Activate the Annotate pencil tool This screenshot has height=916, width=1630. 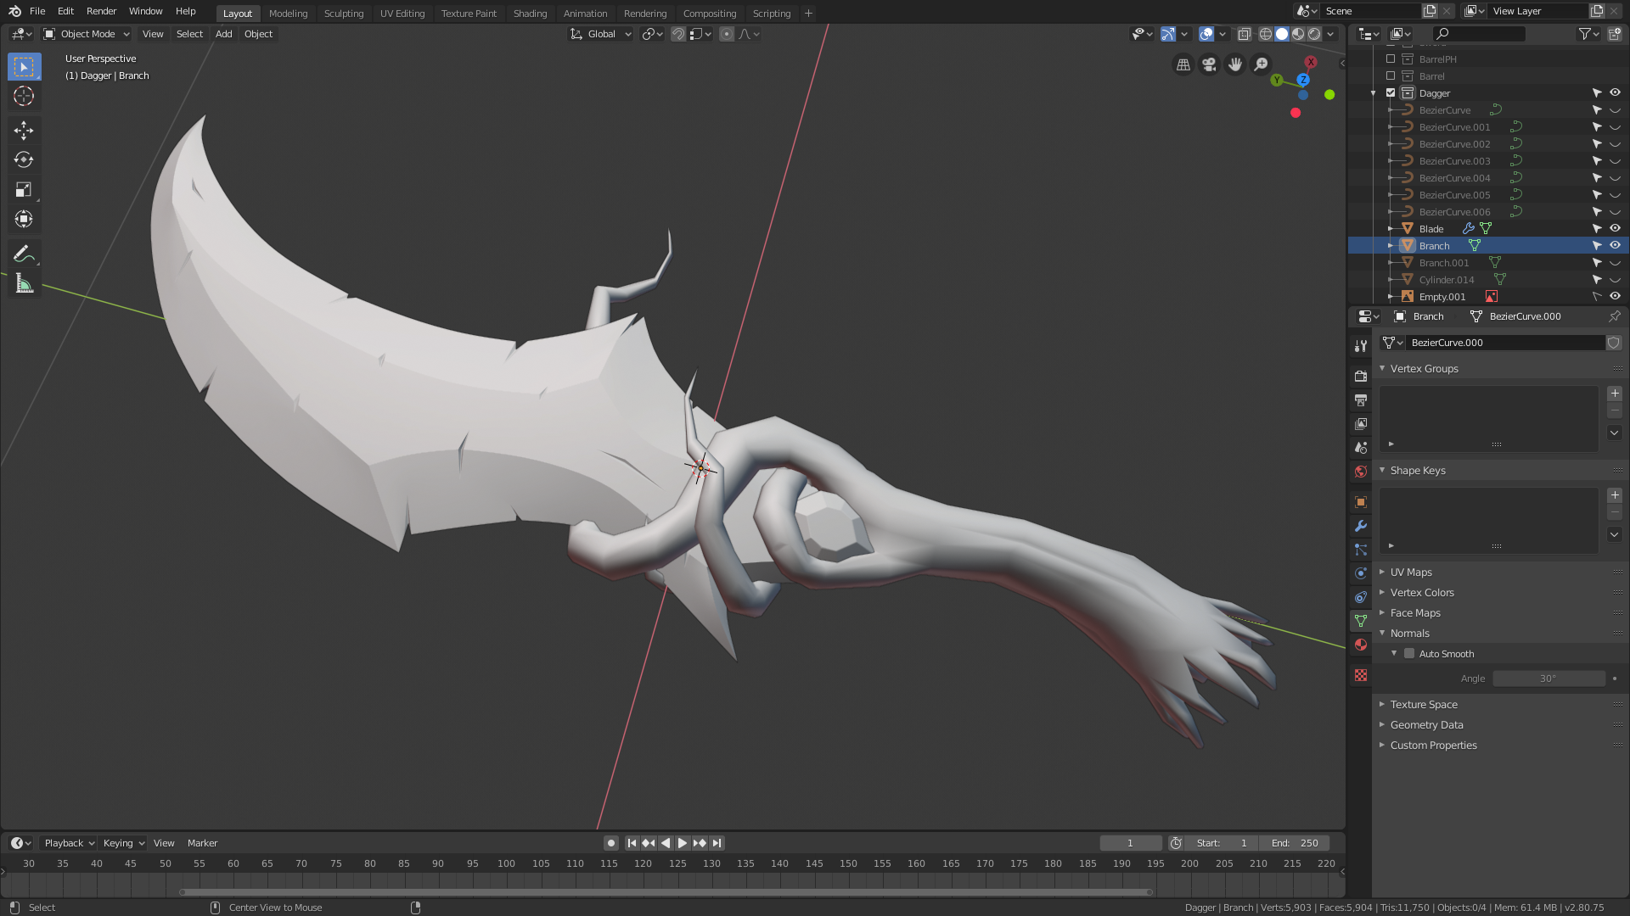24,254
